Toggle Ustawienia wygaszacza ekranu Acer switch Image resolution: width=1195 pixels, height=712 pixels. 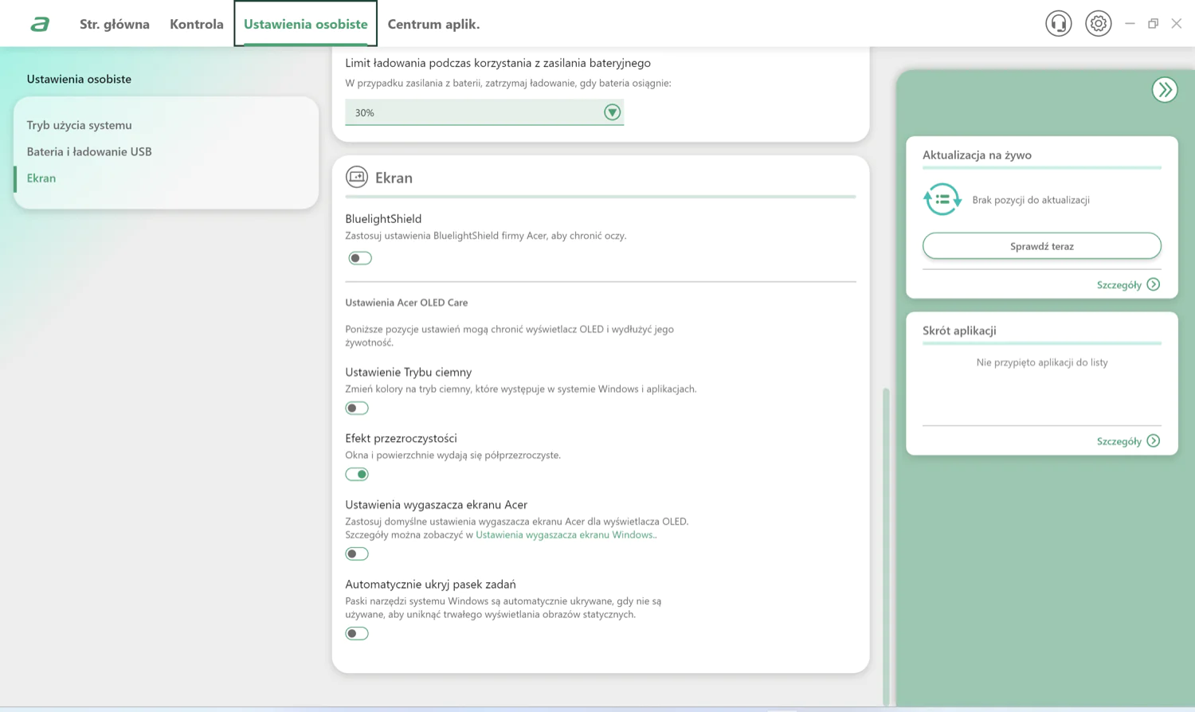pyautogui.click(x=357, y=554)
